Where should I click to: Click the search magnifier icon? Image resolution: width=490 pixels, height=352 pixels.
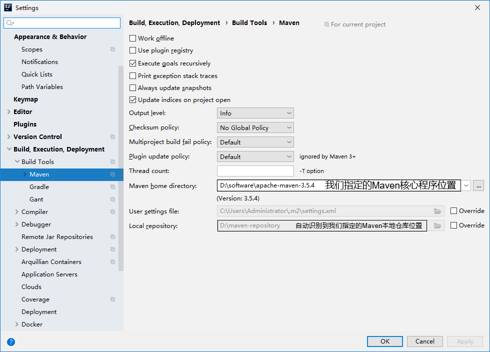click(x=10, y=23)
